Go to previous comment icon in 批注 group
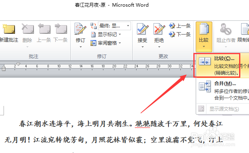This screenshot has width=249, height=153. click(x=44, y=29)
